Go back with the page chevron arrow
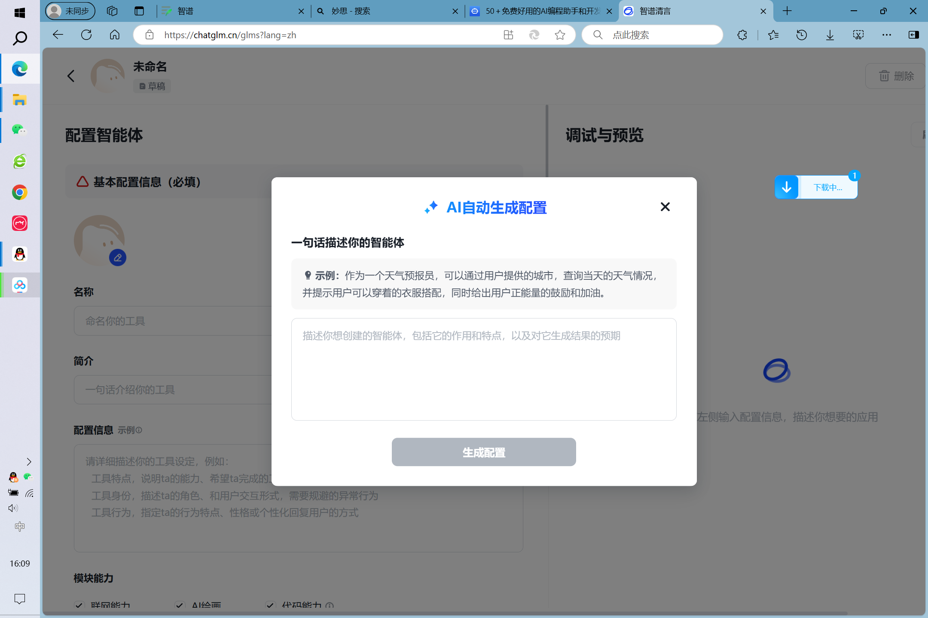 click(x=71, y=76)
